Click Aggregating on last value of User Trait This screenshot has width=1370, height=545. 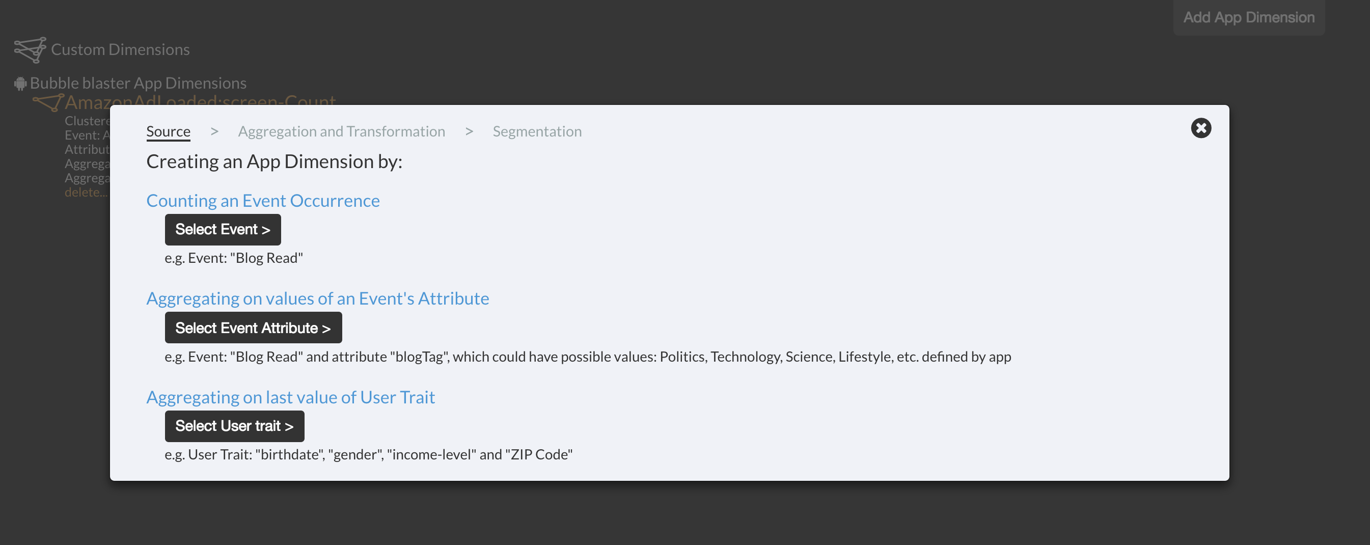coord(290,397)
